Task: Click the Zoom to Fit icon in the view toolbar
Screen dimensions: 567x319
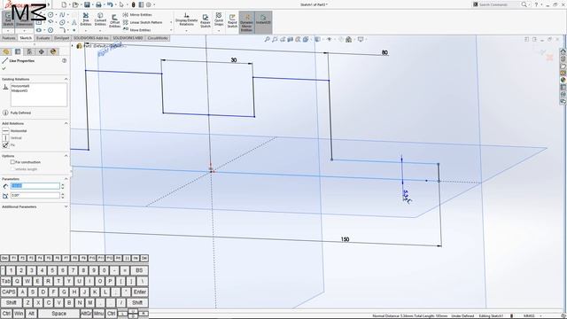Action: [x=267, y=39]
